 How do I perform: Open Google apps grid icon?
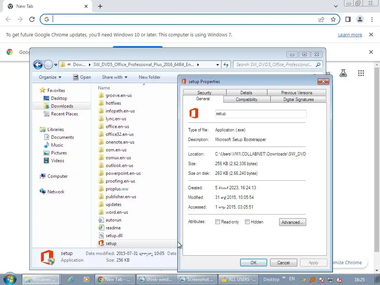pos(361,73)
